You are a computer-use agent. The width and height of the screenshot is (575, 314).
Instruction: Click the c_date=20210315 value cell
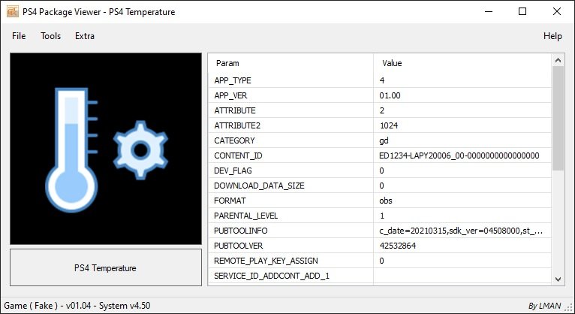(462, 231)
